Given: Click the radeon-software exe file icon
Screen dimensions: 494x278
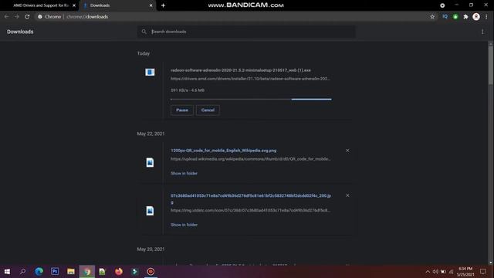Looking at the screenshot, I should [150, 72].
